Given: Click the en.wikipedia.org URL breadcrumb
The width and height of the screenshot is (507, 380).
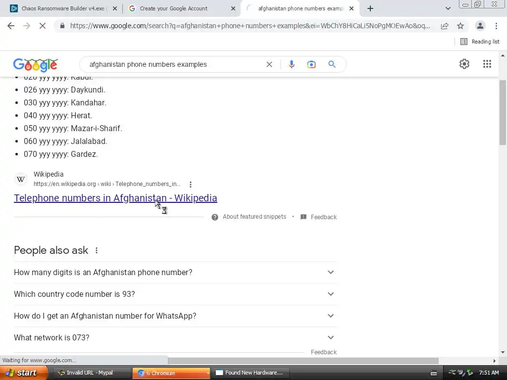Looking at the screenshot, I should point(107,184).
